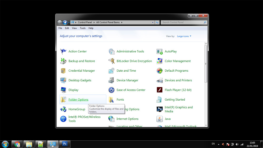Open the Tools menu

click(83, 28)
